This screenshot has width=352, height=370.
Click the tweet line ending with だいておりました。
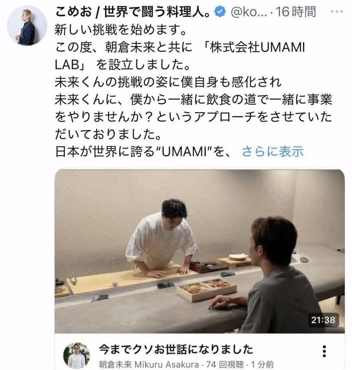pos(108,134)
